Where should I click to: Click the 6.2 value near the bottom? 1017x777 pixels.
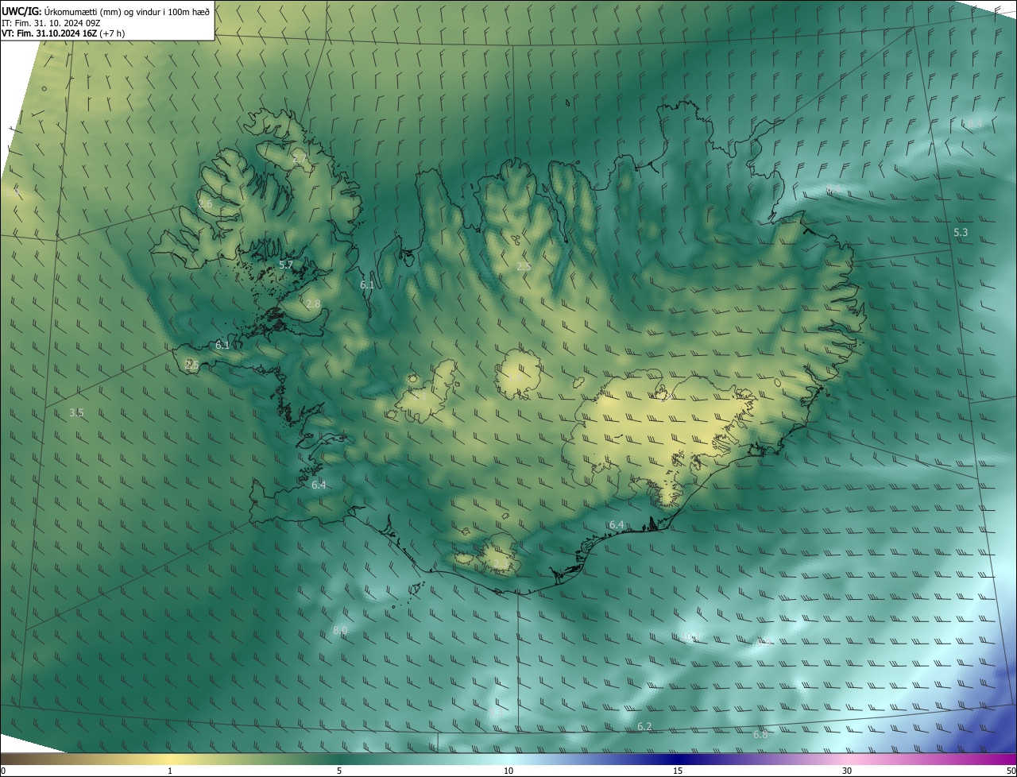coord(644,727)
